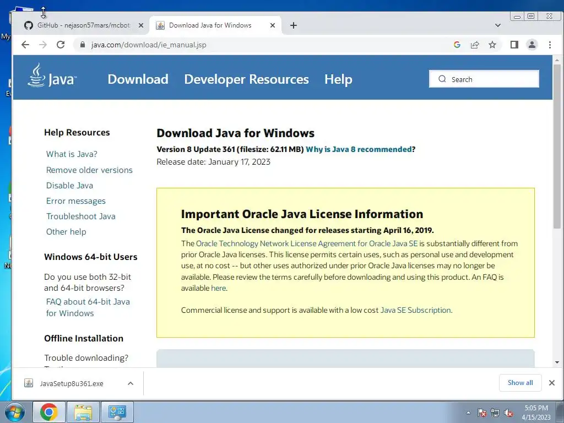Screen dimensions: 564x423
Task: Click the Java logo in the header
Action: pyautogui.click(x=52, y=75)
